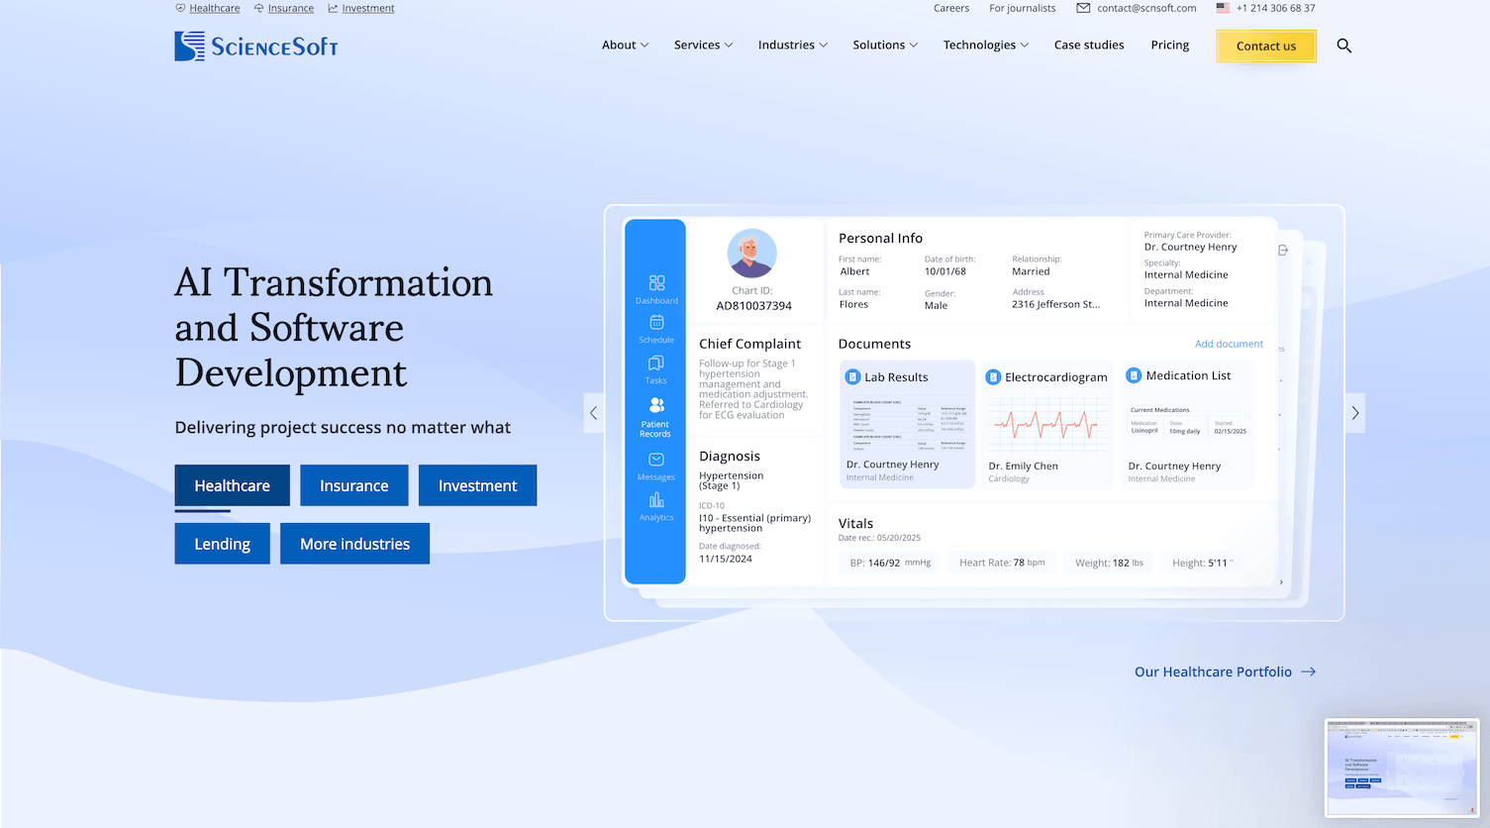
Task: Click the yellow Contact us button
Action: pos(1266,46)
